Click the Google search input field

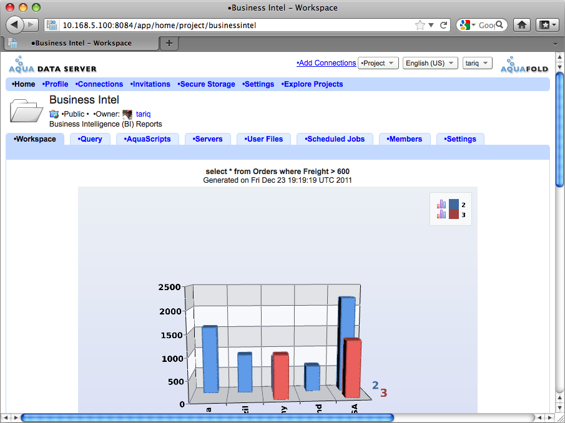coord(486,25)
